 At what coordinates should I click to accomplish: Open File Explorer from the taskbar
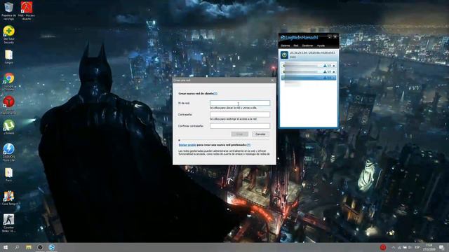(29, 247)
